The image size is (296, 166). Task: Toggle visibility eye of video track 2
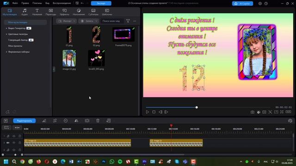click(14, 143)
